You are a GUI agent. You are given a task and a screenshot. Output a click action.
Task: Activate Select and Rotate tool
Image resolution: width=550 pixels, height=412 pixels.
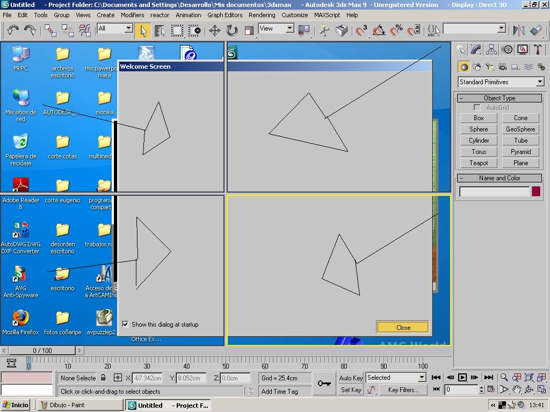click(232, 31)
